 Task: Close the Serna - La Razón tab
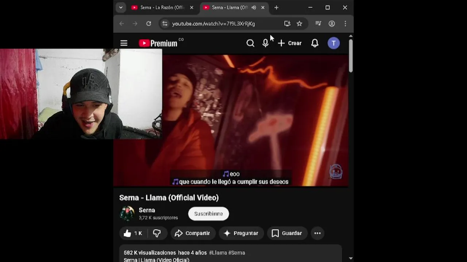coord(192,7)
